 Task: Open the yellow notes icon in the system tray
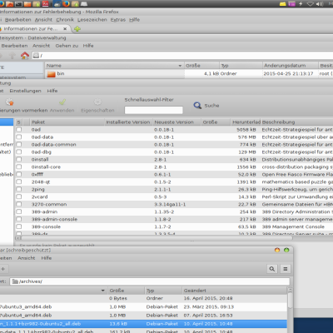(283, 4)
